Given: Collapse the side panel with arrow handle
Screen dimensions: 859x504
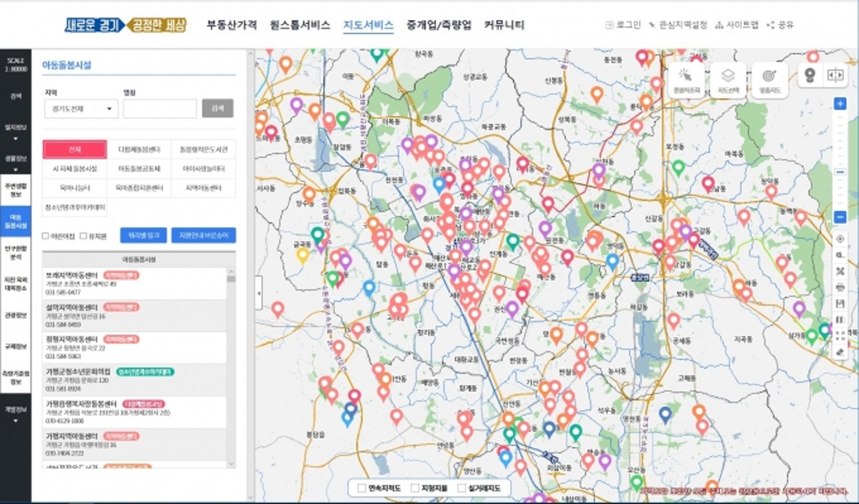Looking at the screenshot, I should 259,293.
